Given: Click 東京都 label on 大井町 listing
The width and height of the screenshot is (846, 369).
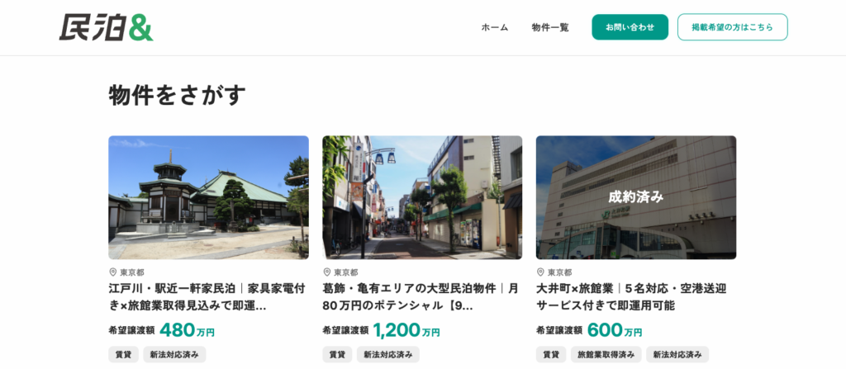Looking at the screenshot, I should [559, 272].
